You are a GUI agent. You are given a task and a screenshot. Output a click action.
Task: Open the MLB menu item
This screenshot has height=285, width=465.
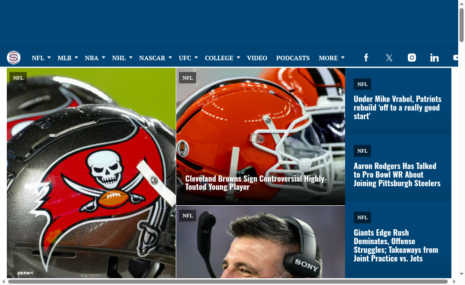[x=64, y=58]
